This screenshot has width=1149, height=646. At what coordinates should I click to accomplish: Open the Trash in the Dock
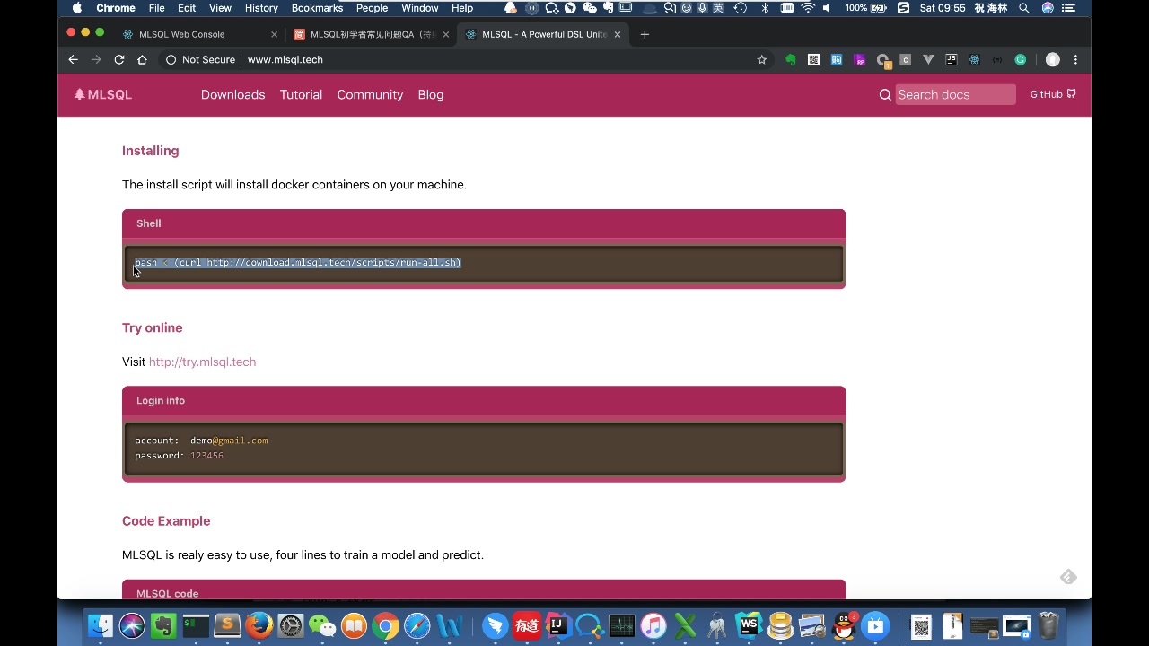pos(1048,625)
